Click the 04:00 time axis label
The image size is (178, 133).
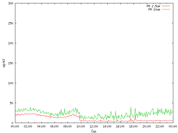click(41, 126)
